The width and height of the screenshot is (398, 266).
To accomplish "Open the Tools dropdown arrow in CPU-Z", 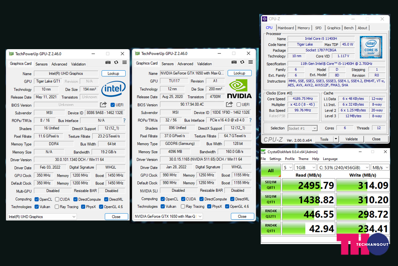I will (336, 139).
